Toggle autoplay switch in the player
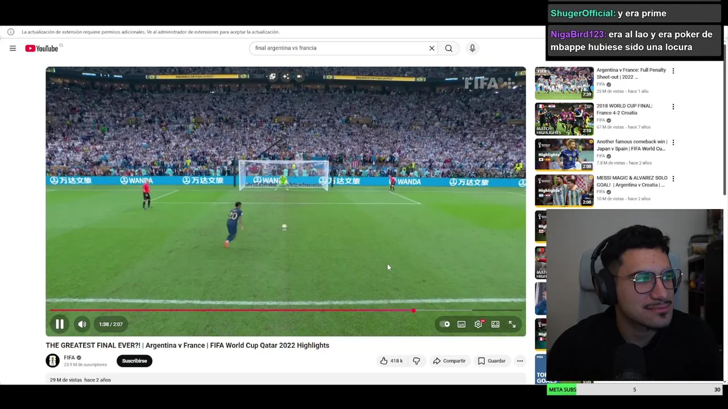The image size is (728, 409). 445,324
